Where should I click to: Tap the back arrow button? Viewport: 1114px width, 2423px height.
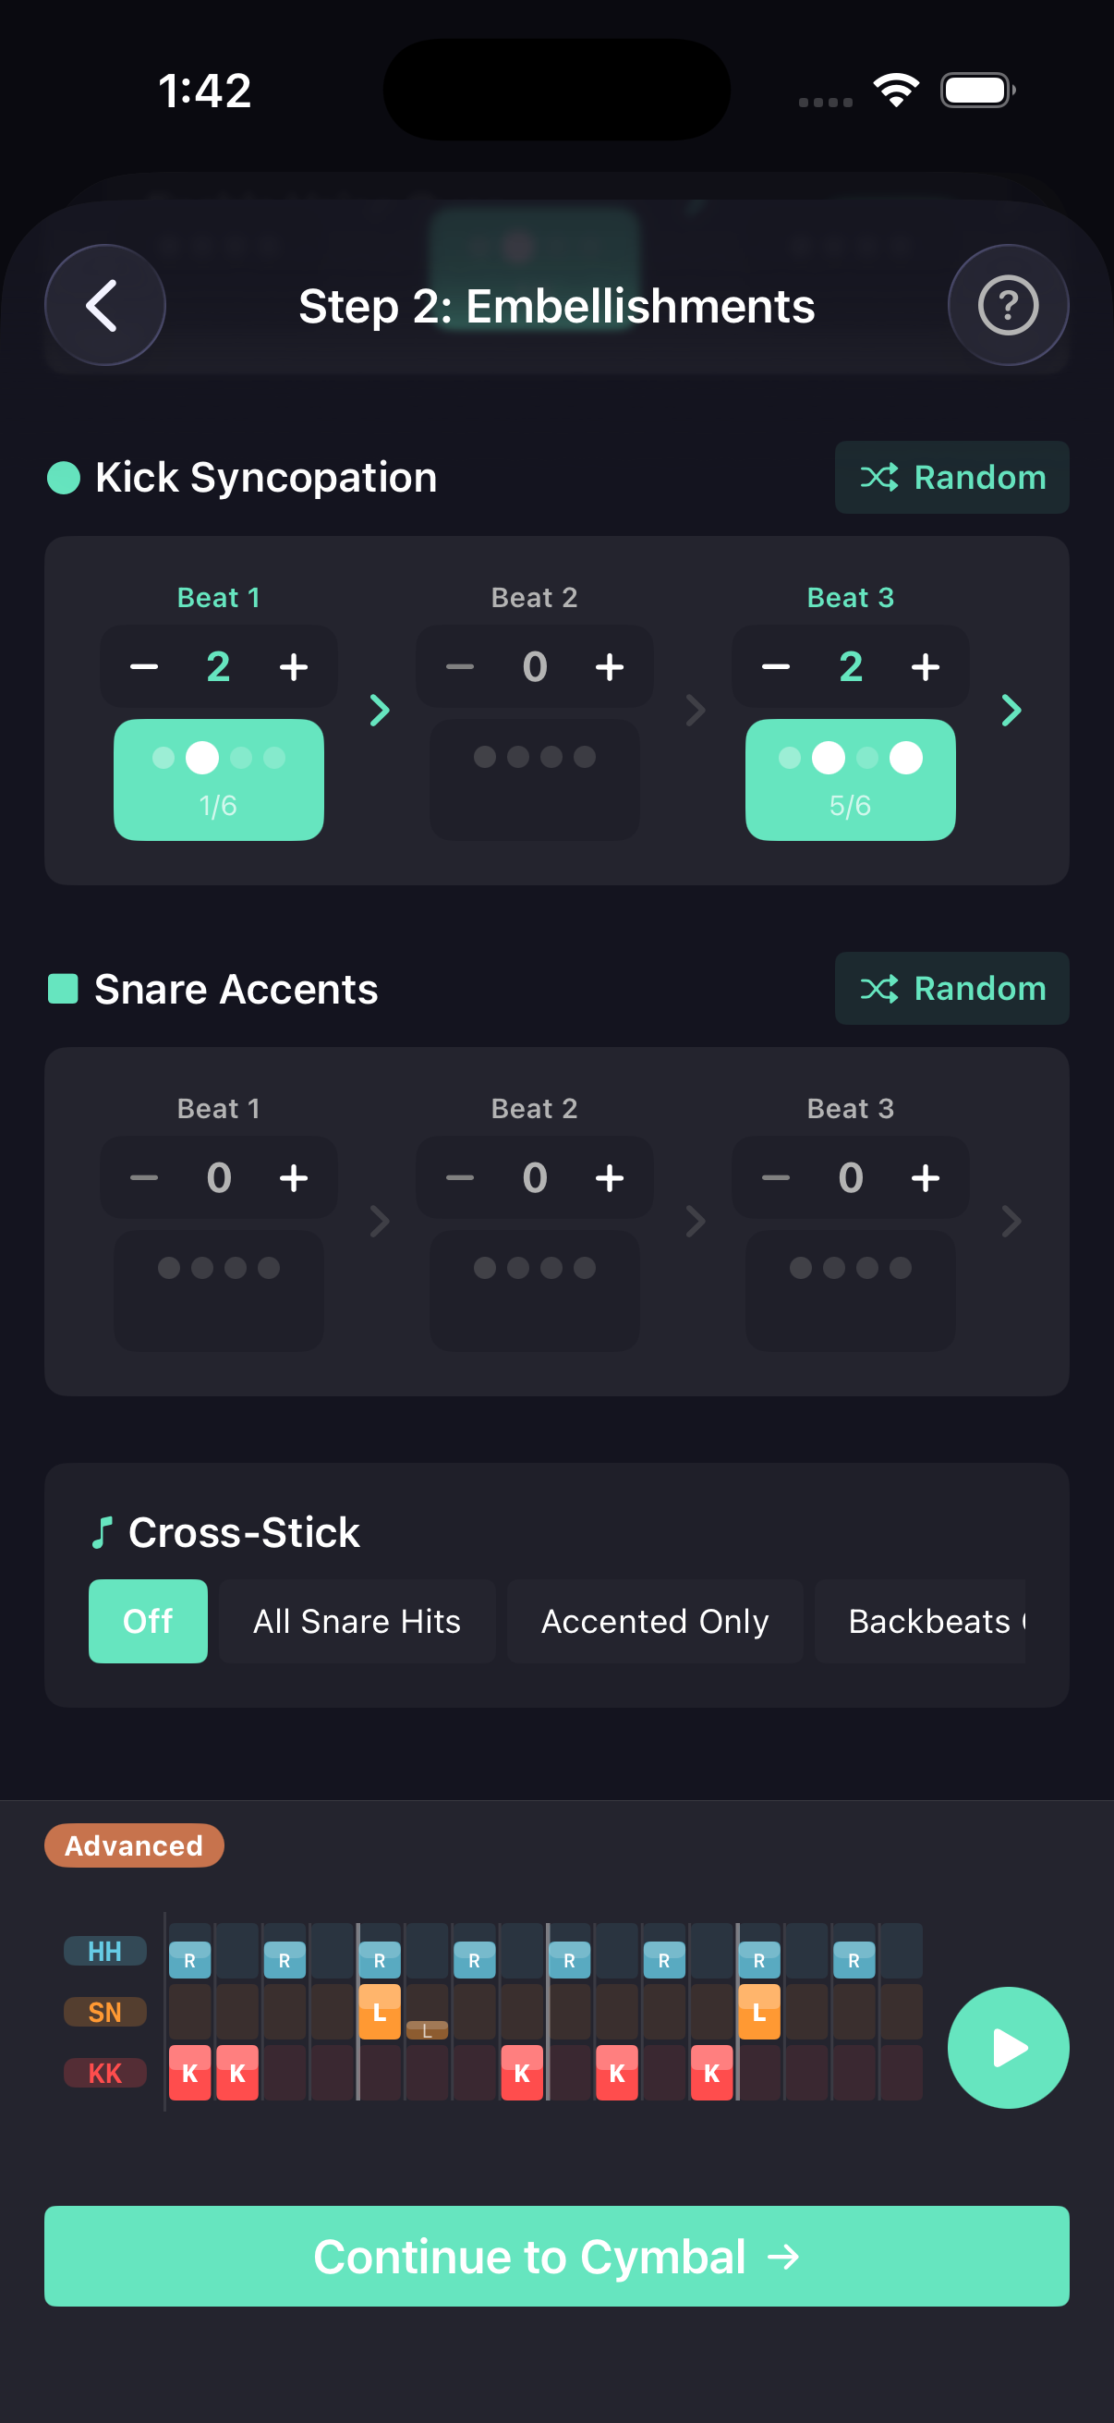[x=104, y=305]
